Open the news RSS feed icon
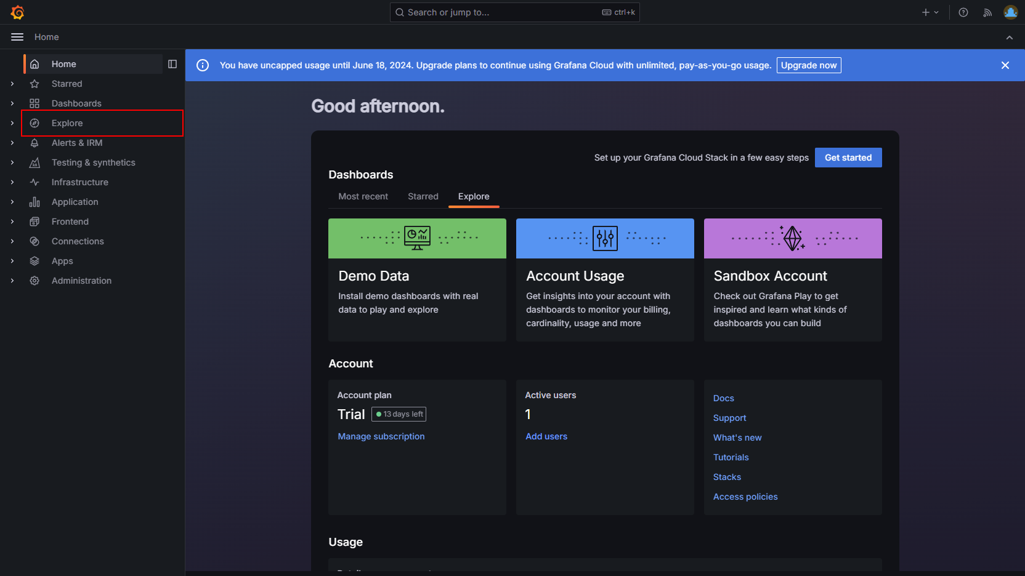Viewport: 1025px width, 576px height. point(987,12)
